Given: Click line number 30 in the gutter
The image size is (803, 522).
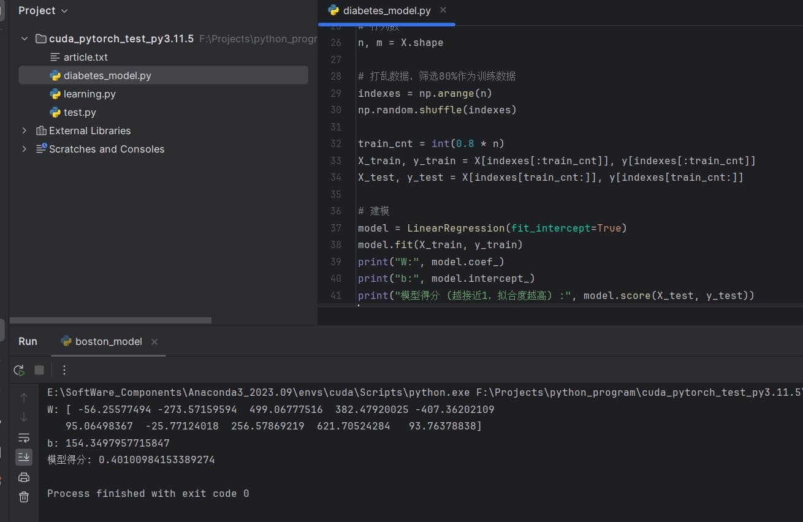Looking at the screenshot, I should [x=335, y=110].
